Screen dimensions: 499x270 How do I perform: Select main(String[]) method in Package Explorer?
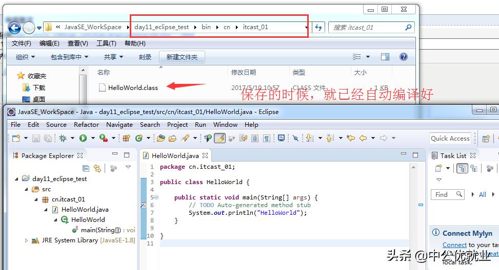[104, 230]
